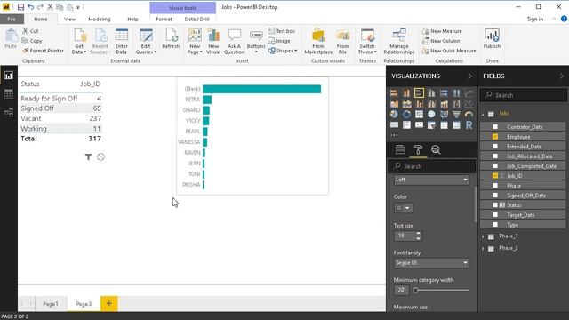Open the Relationships view icon
The width and height of the screenshot is (569, 320).
pyautogui.click(x=9, y=113)
